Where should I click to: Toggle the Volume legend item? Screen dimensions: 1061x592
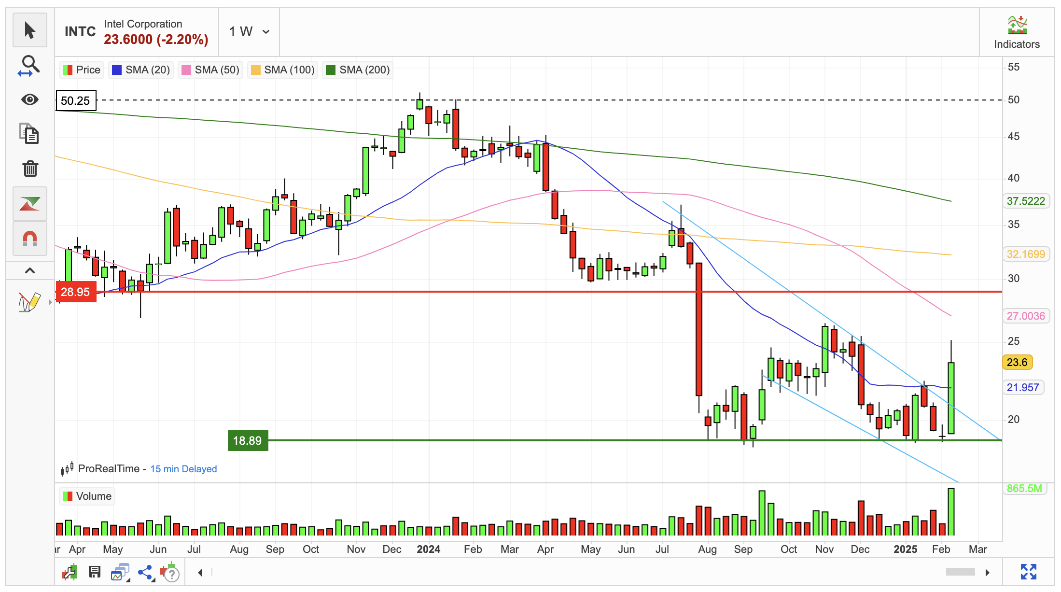pyautogui.click(x=87, y=496)
